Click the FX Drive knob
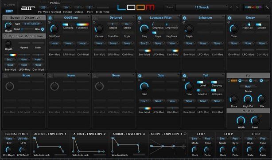The height and width of the screenshot is (160, 272). tap(233, 99)
